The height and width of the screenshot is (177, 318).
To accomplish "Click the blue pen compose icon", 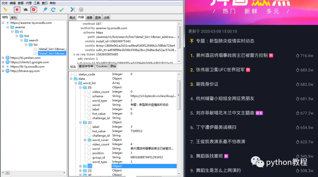I will point(45,9).
